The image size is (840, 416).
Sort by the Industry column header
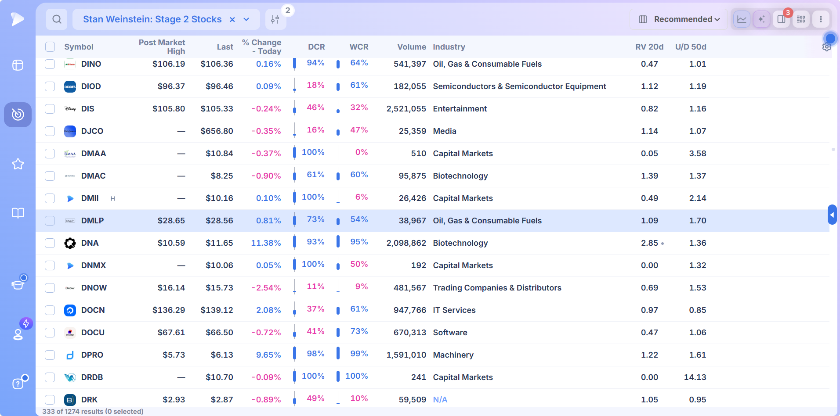(x=449, y=47)
